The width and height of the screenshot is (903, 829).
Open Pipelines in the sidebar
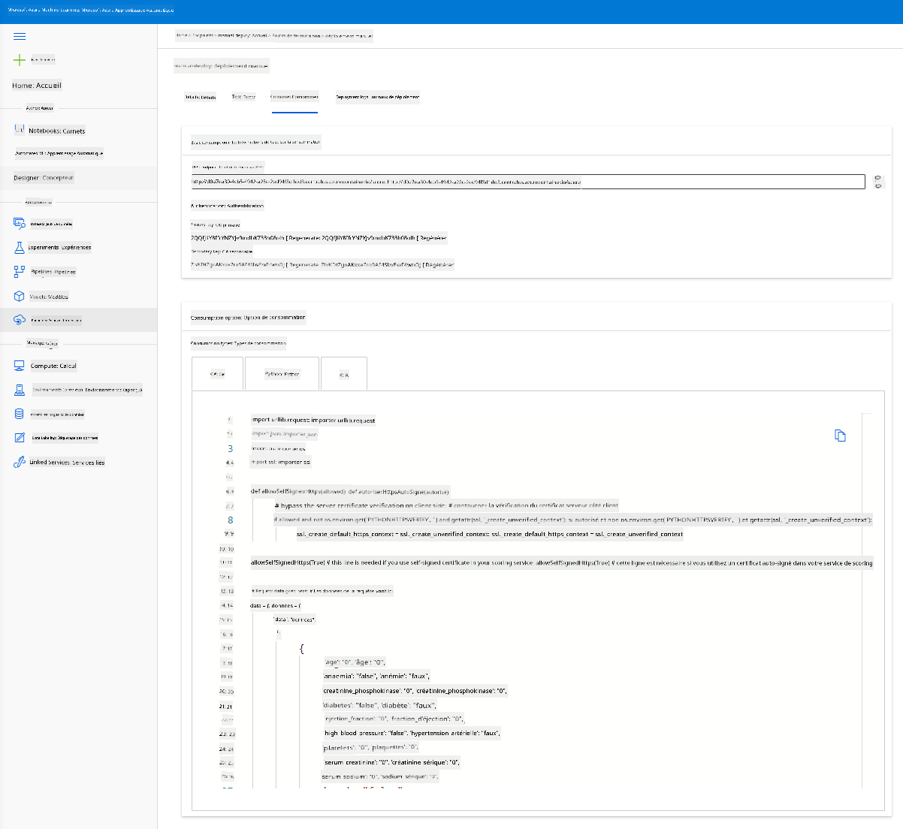click(53, 272)
